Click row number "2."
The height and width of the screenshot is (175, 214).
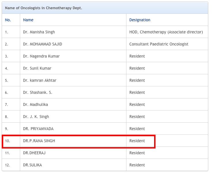(x=6, y=44)
